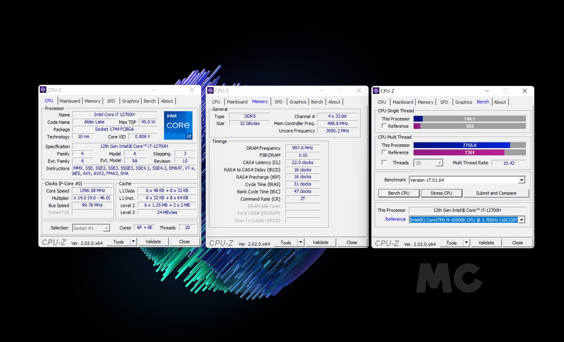Viewport: 564px width, 342px height.
Task: Click CPU-Z app icon in CPU window title bar
Action: [x=43, y=90]
